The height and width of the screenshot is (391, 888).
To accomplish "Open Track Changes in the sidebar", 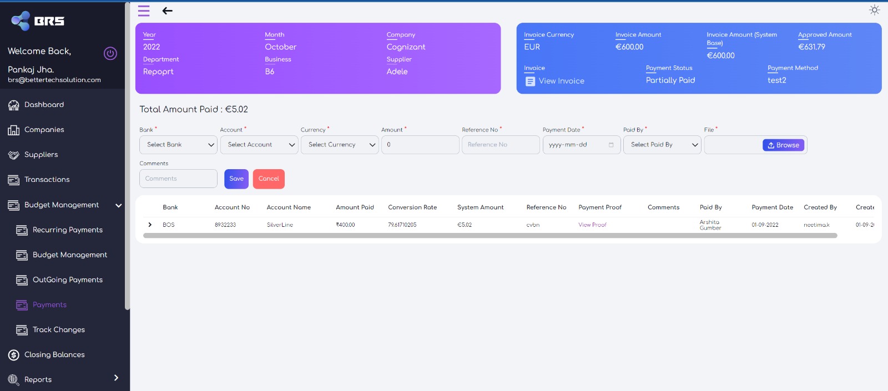I will point(58,330).
